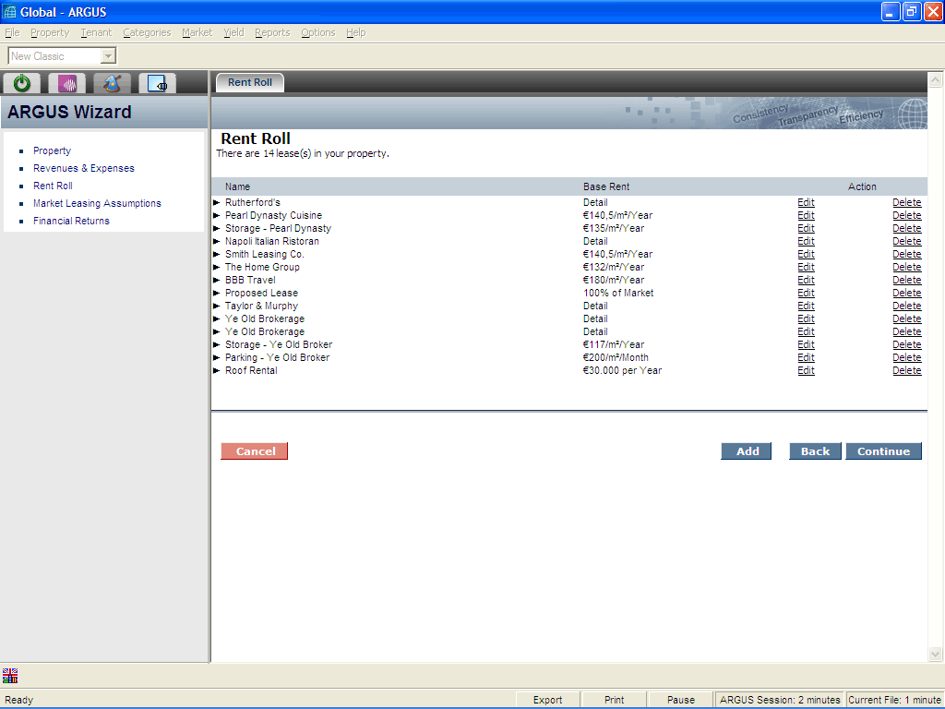Viewport: 945px width, 709px height.
Task: Click Export in the status bar
Action: tap(547, 700)
